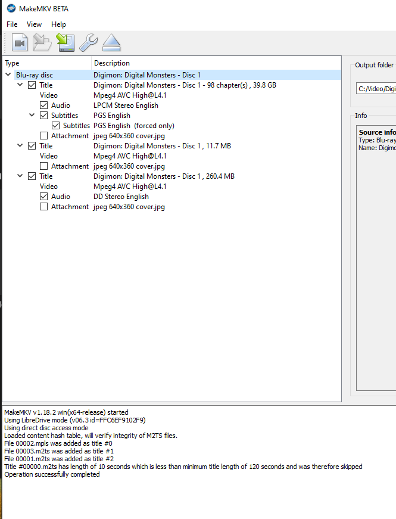Click the Using direct disc access mode line

point(46,428)
